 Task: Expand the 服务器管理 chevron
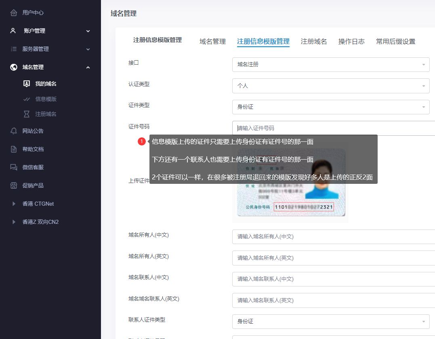click(x=88, y=49)
